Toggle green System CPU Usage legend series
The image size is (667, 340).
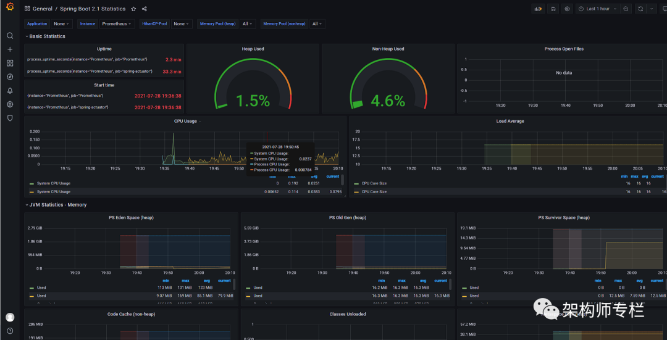click(x=54, y=183)
